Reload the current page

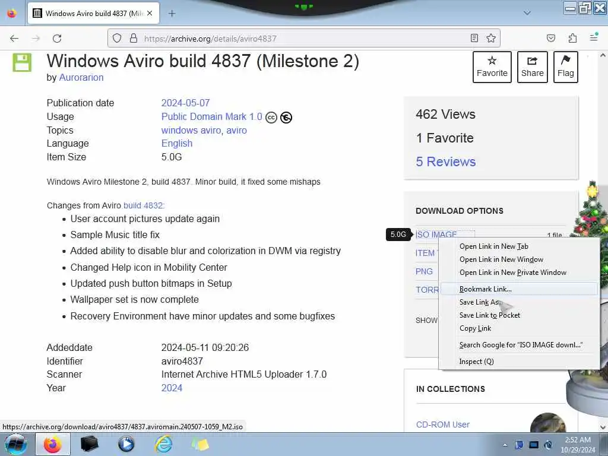pos(57,39)
